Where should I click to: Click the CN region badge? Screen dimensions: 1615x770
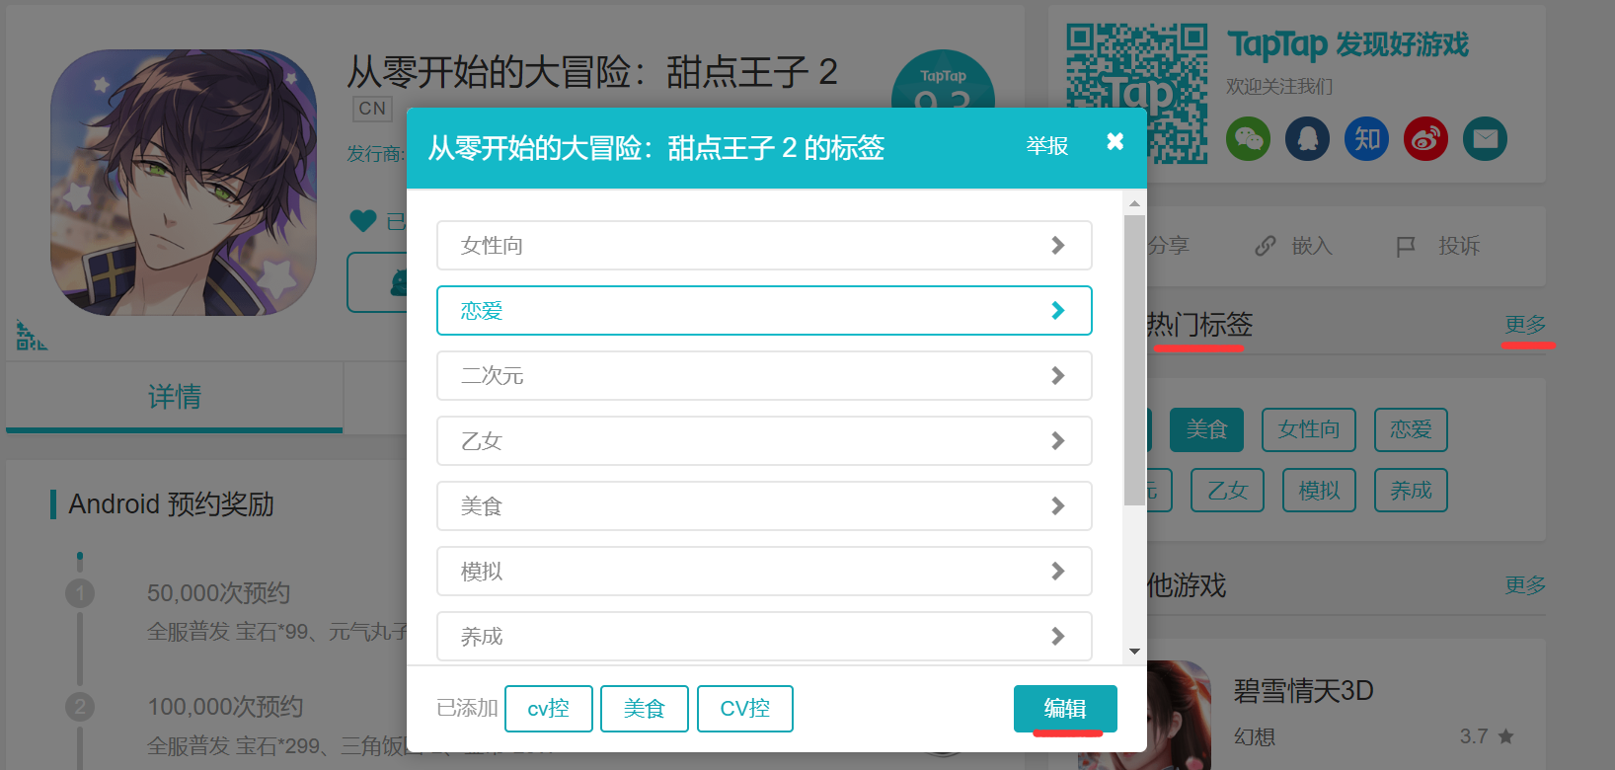(372, 109)
